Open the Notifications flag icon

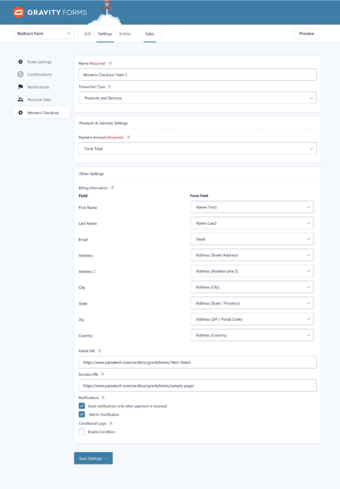click(x=20, y=86)
